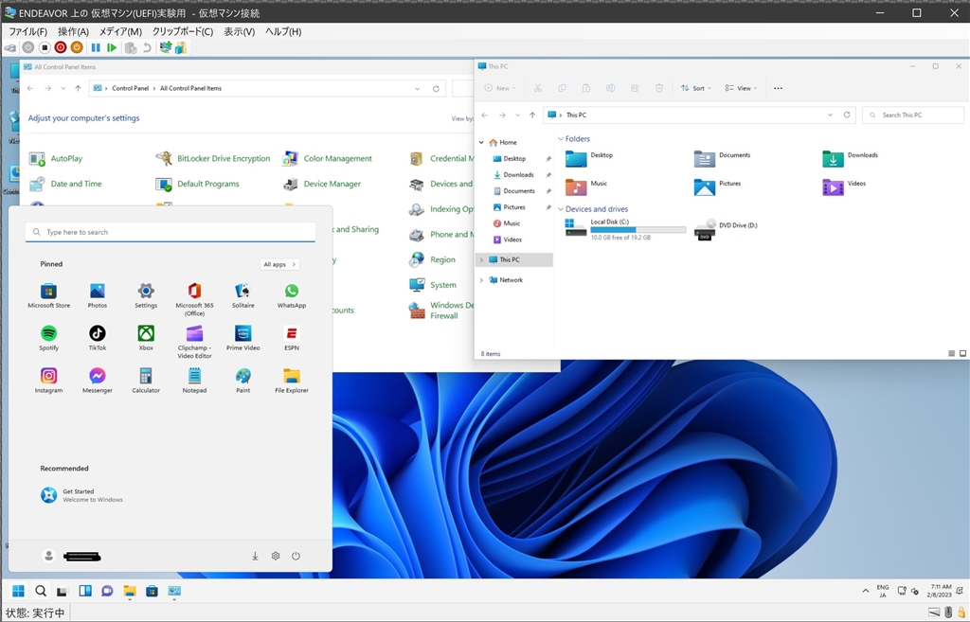Screen dimensions: 970x622
Task: Click the All apps button
Action: coord(279,264)
